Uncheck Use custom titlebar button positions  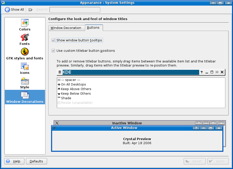(53, 51)
